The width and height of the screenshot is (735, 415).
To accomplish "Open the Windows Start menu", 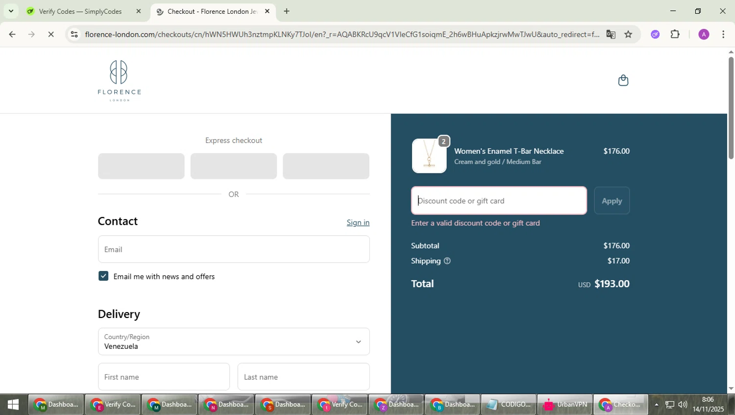I will click(x=13, y=405).
